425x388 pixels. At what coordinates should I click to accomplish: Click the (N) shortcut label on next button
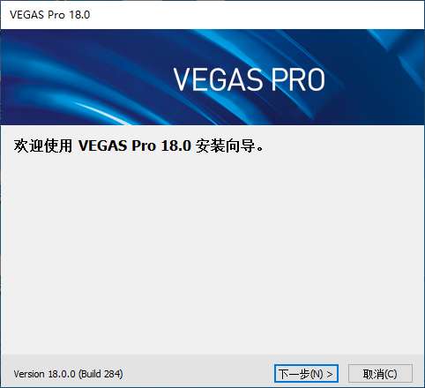317,374
